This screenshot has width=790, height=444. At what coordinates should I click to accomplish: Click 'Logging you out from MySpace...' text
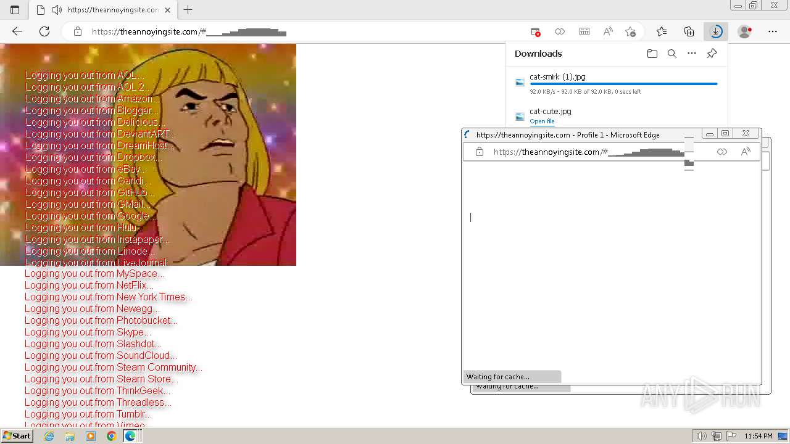(94, 274)
